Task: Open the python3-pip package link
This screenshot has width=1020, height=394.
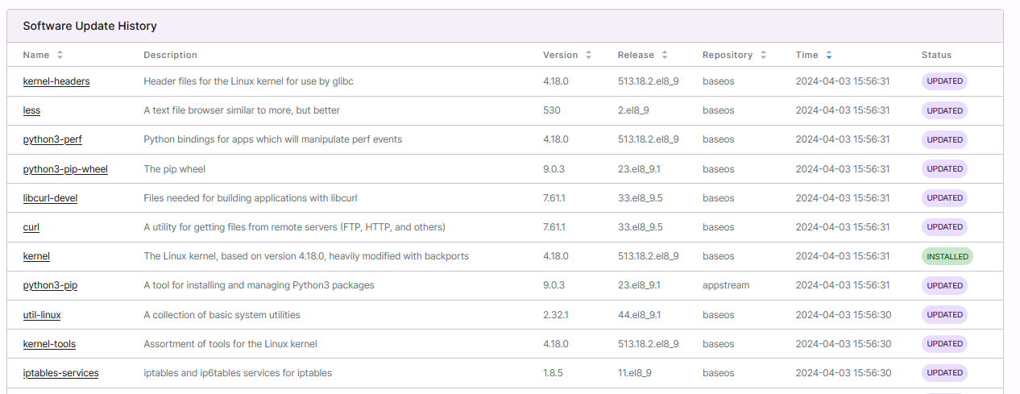Action: pyautogui.click(x=50, y=285)
